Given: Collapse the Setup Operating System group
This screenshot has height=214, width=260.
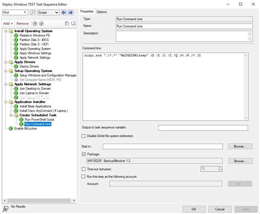Looking at the screenshot, I should click(x=6, y=71).
